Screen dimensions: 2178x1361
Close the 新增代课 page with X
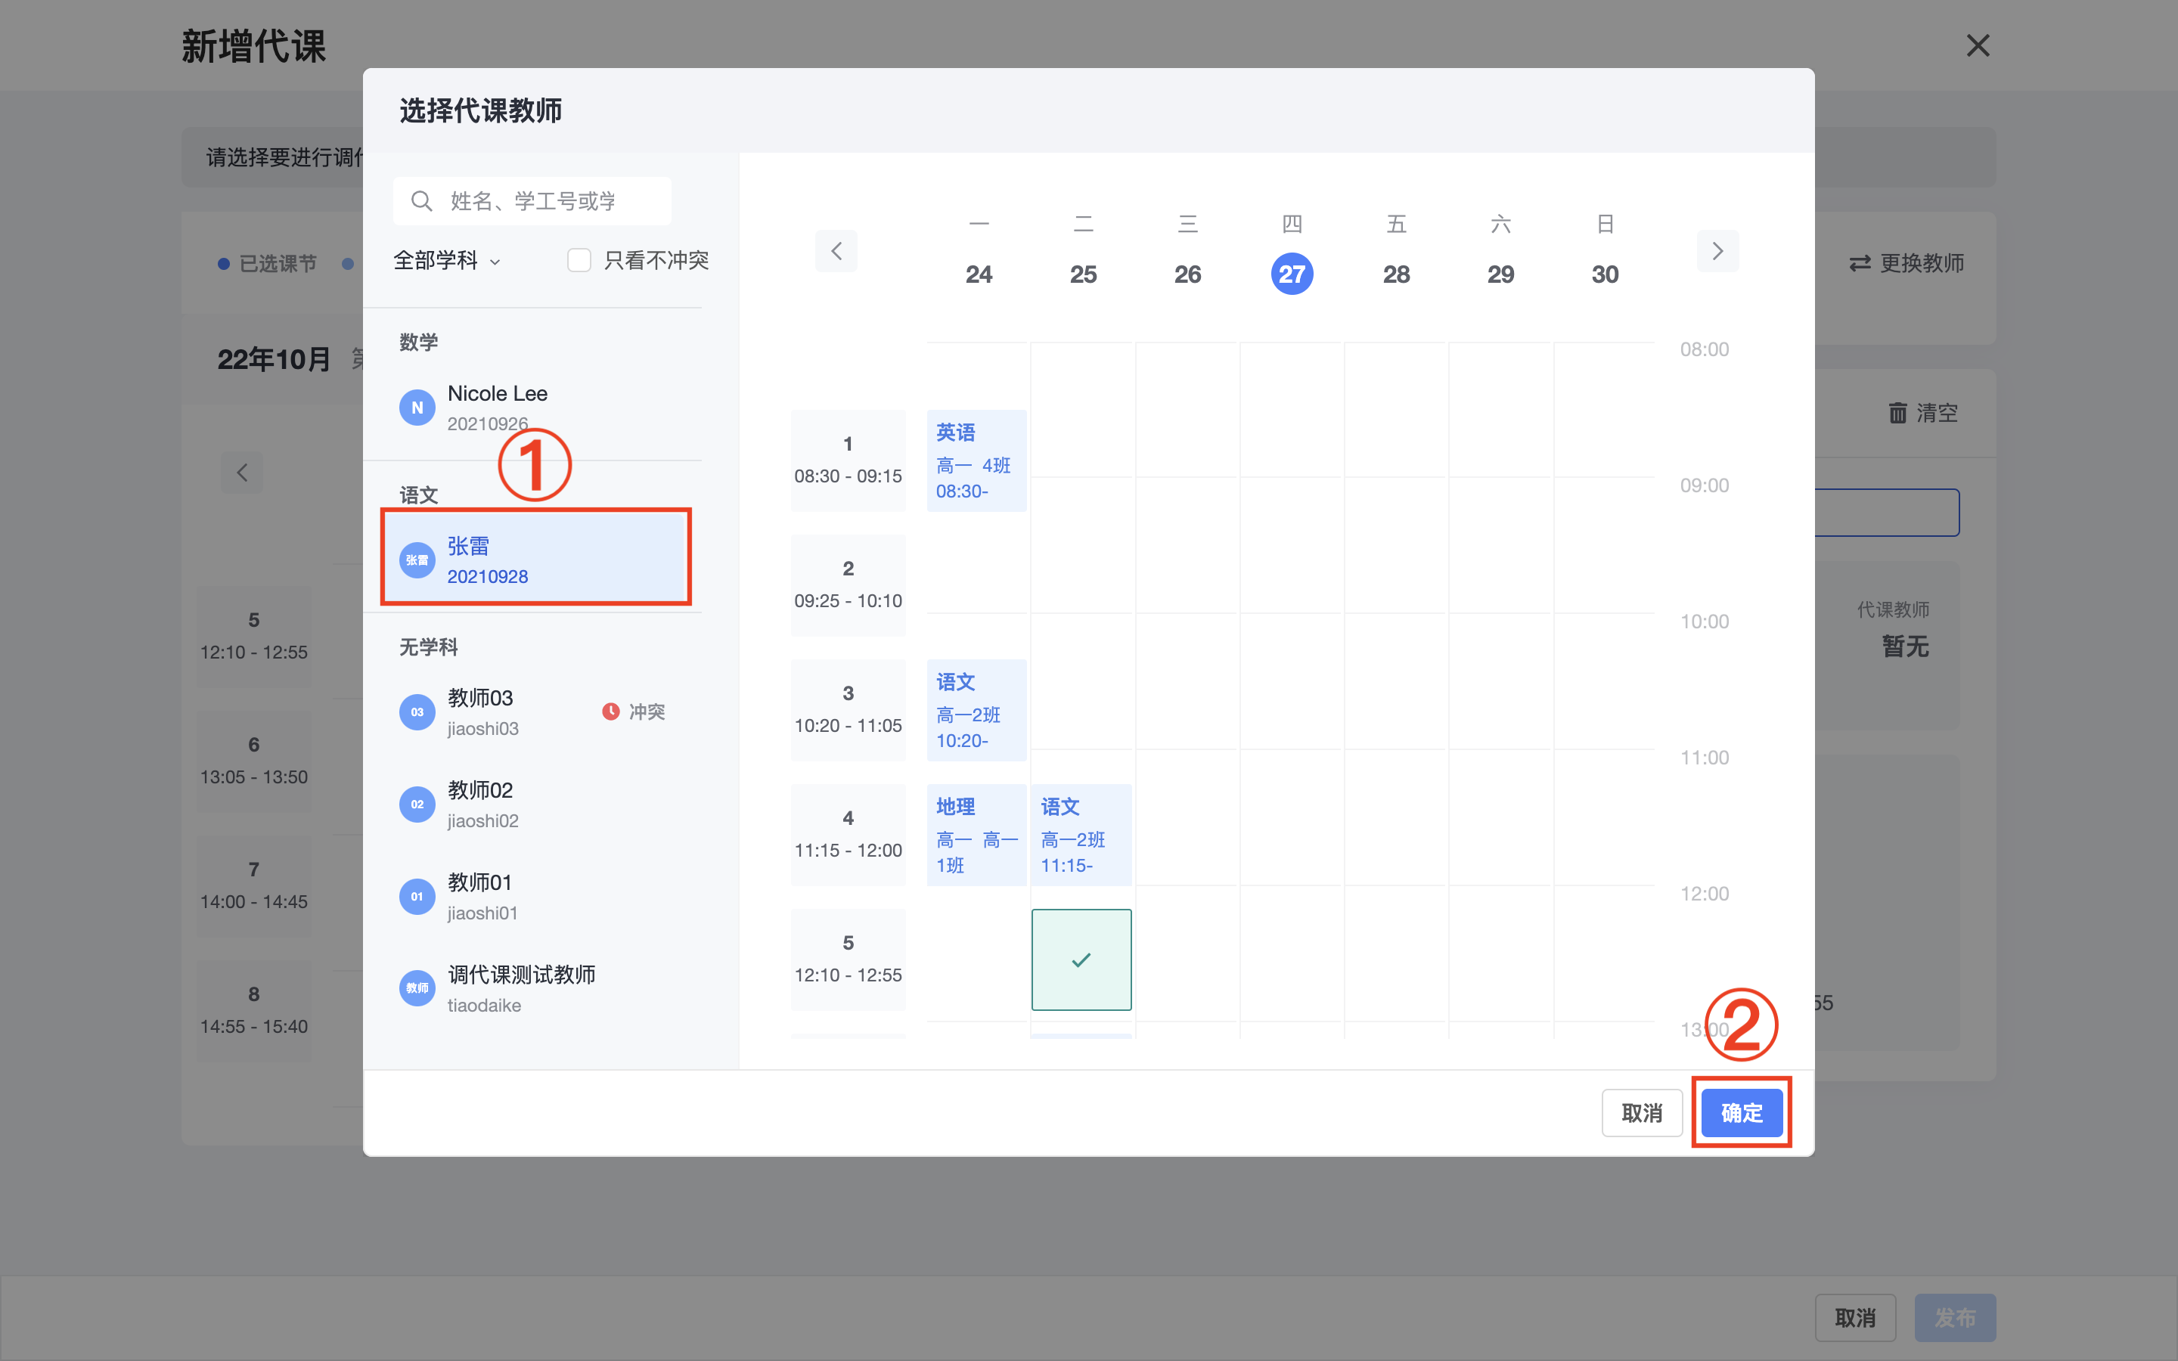click(x=1978, y=45)
